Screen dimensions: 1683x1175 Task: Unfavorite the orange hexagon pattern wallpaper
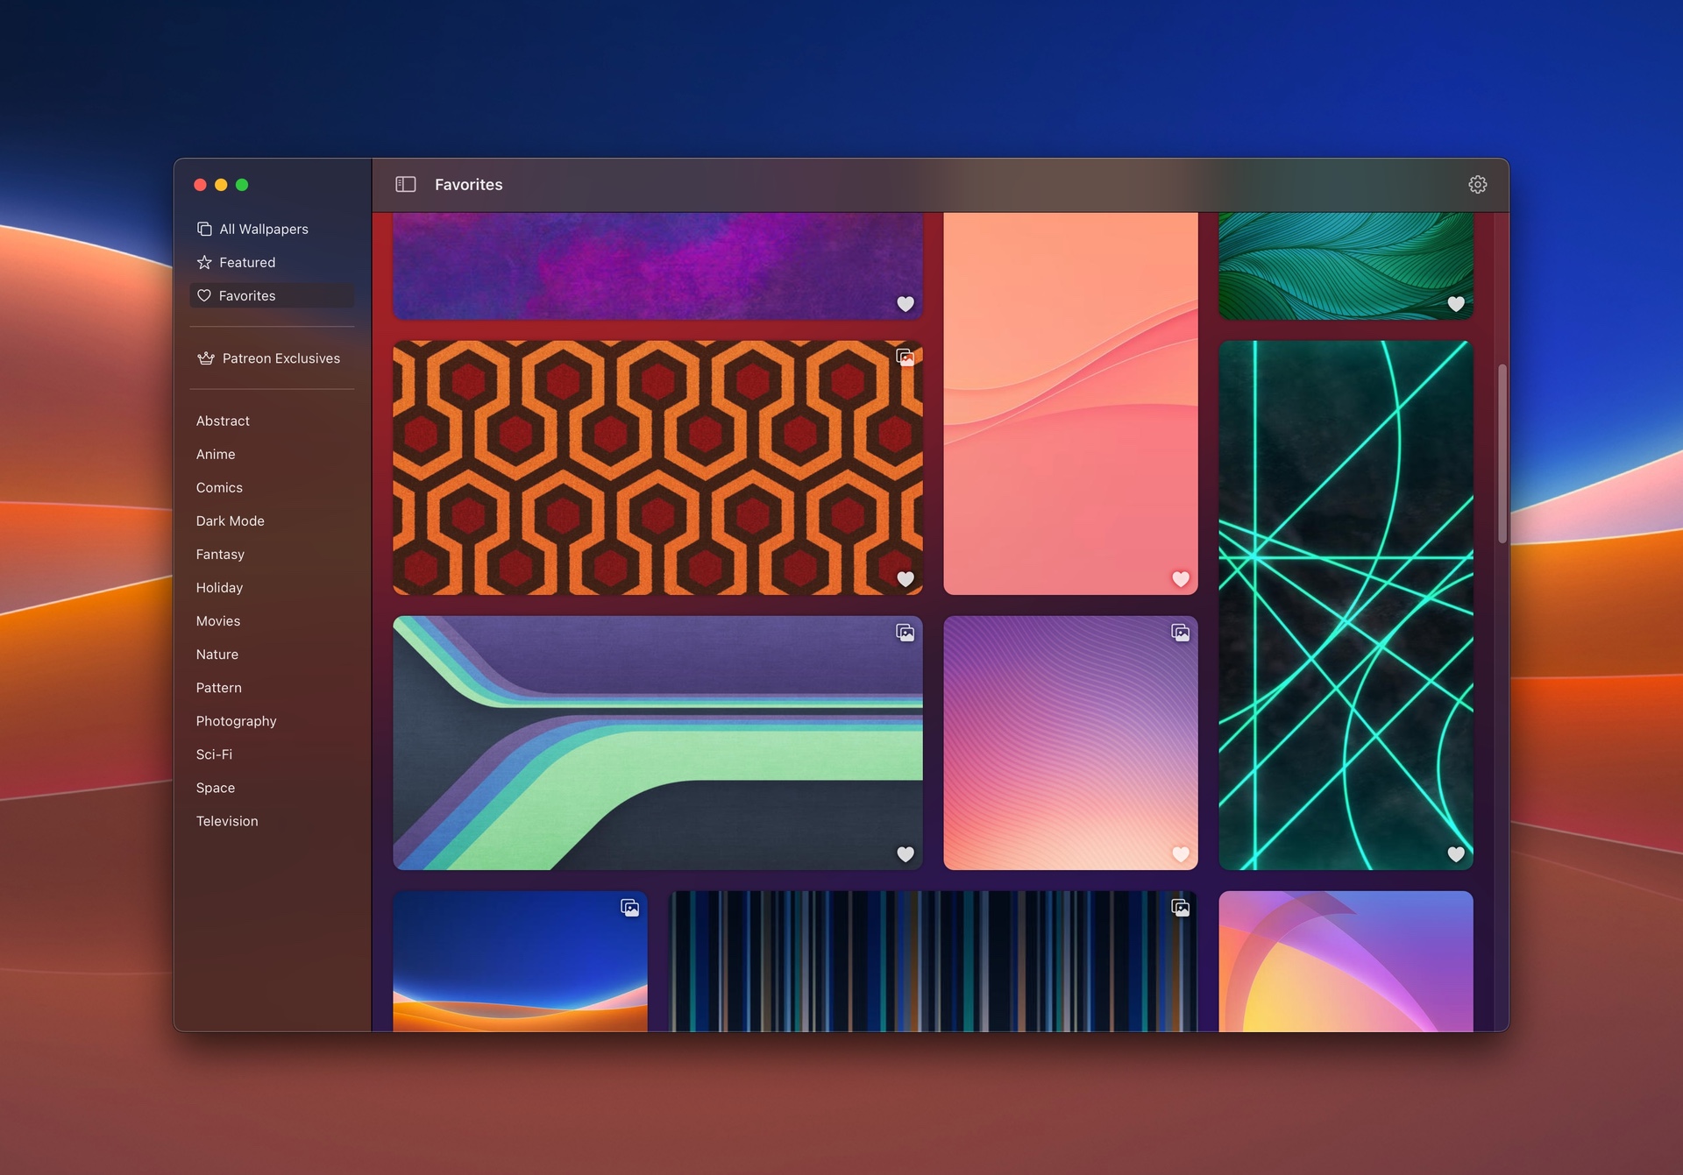905,579
